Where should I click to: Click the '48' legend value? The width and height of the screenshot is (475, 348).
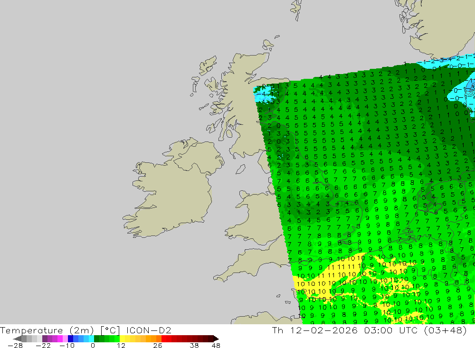pos(216,346)
